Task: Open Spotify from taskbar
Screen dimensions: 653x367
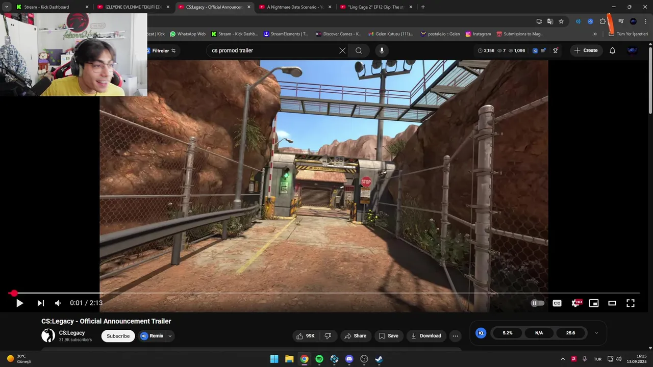Action: (x=319, y=359)
